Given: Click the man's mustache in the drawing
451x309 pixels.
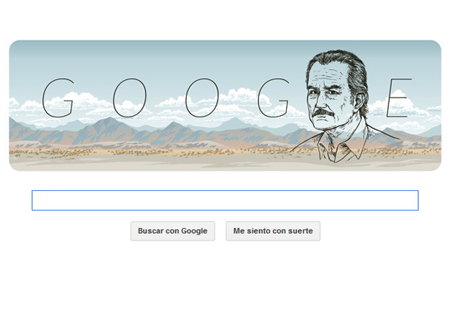Looking at the screenshot, I should [x=324, y=112].
